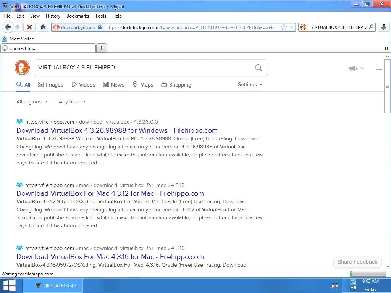Open the Home page button

tap(43, 27)
